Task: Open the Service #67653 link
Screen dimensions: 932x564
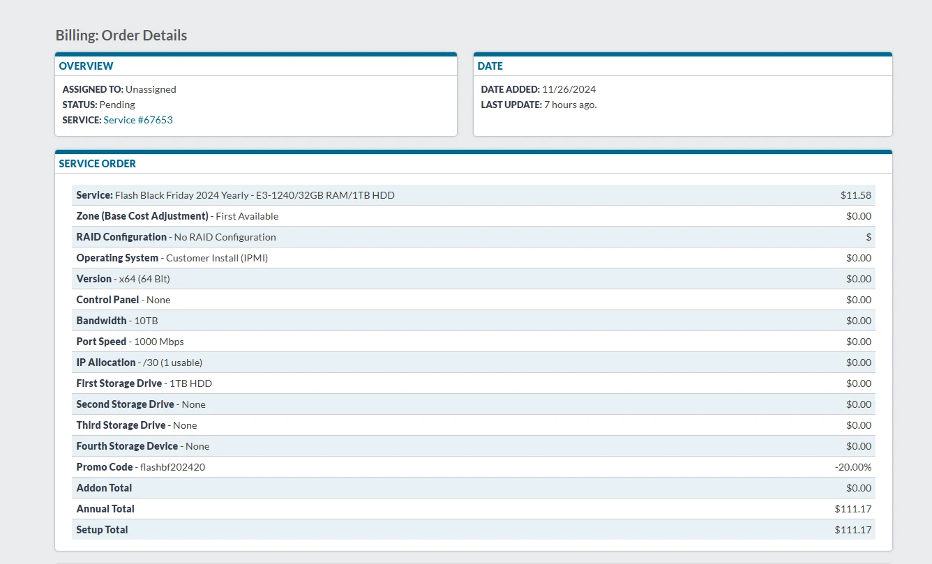Action: coord(137,120)
